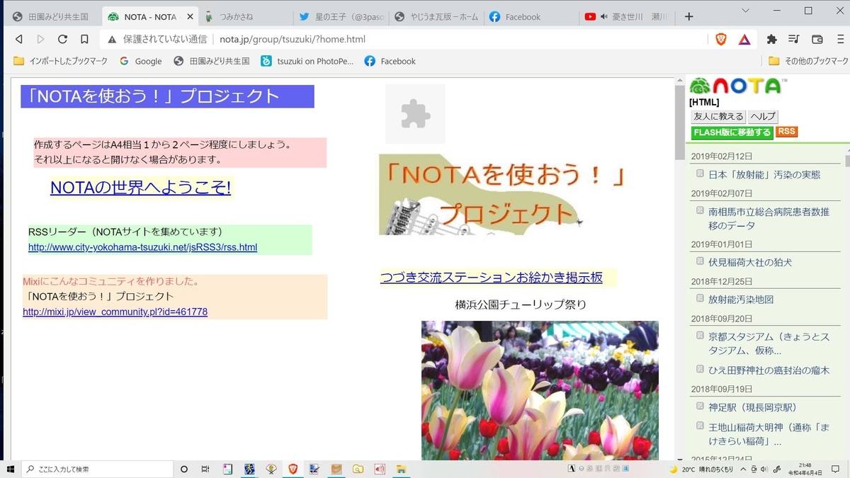Screen dimensions: 850x478
Task: Open the Facebook bookmark in bookmarks bar
Action: click(x=390, y=62)
